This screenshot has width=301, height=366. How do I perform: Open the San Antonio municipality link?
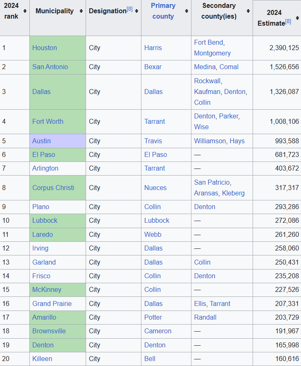[x=50, y=67]
